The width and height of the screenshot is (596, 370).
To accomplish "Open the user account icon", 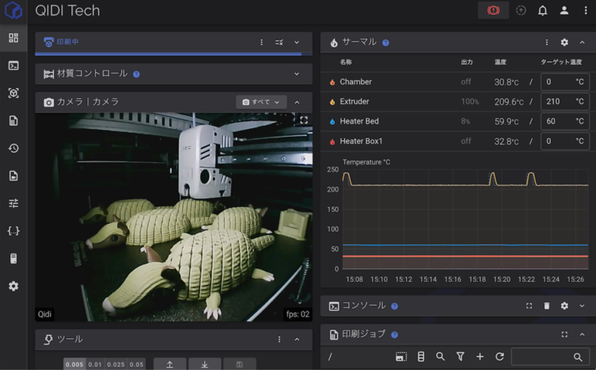I will point(564,10).
